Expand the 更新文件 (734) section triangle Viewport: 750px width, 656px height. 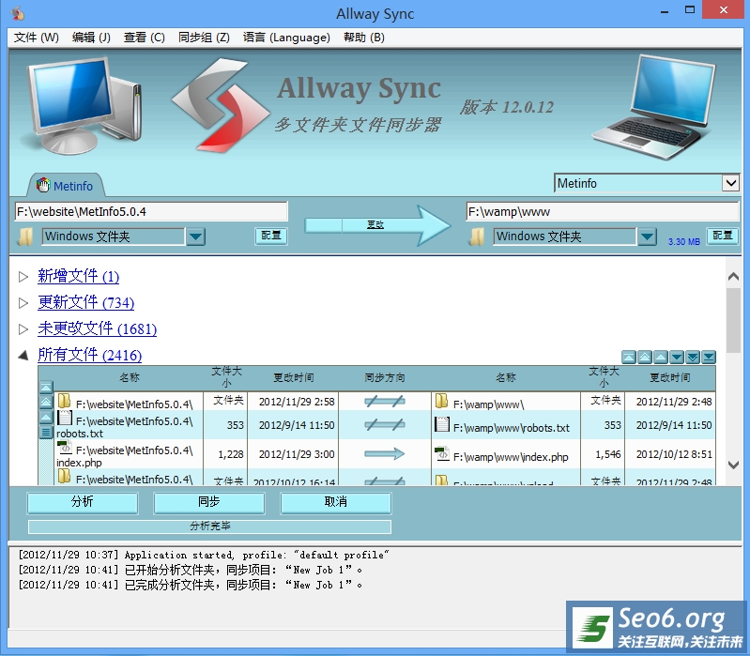point(23,302)
